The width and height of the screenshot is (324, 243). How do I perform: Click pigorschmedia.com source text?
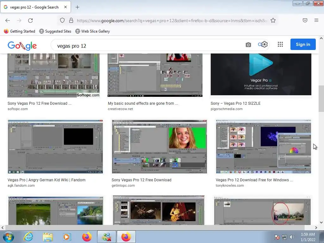tap(227, 109)
